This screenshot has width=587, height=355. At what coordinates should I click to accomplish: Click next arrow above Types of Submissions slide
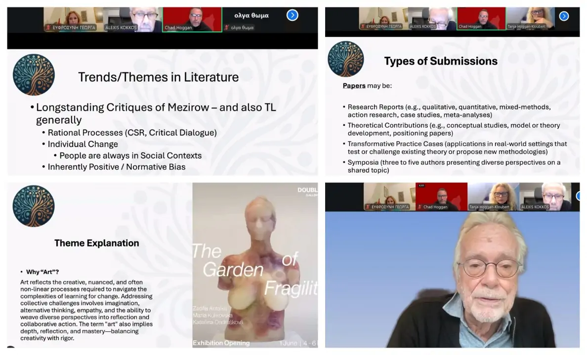[564, 16]
